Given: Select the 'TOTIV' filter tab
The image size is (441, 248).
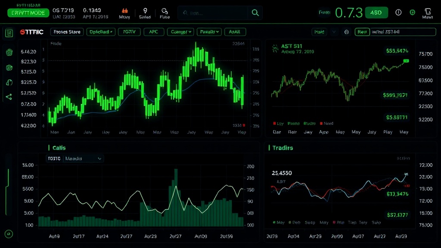Looking at the screenshot, I should [x=129, y=32].
